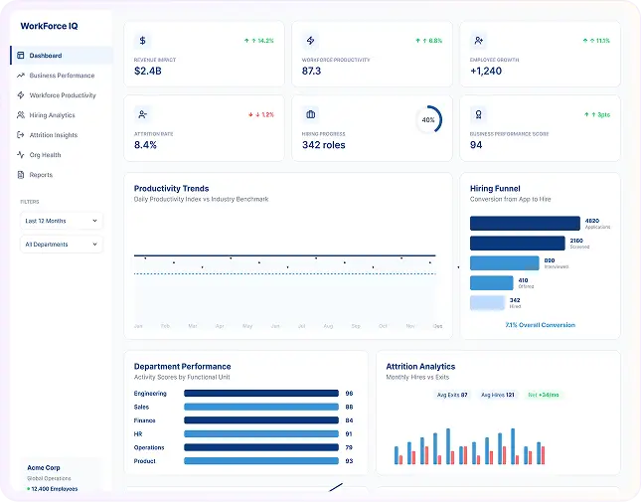
Task: Click the trend-line icon beside Business Performance
Action: (x=21, y=76)
